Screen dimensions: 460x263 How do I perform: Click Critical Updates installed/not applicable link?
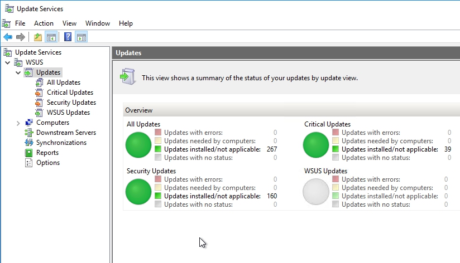pyautogui.click(x=390, y=149)
